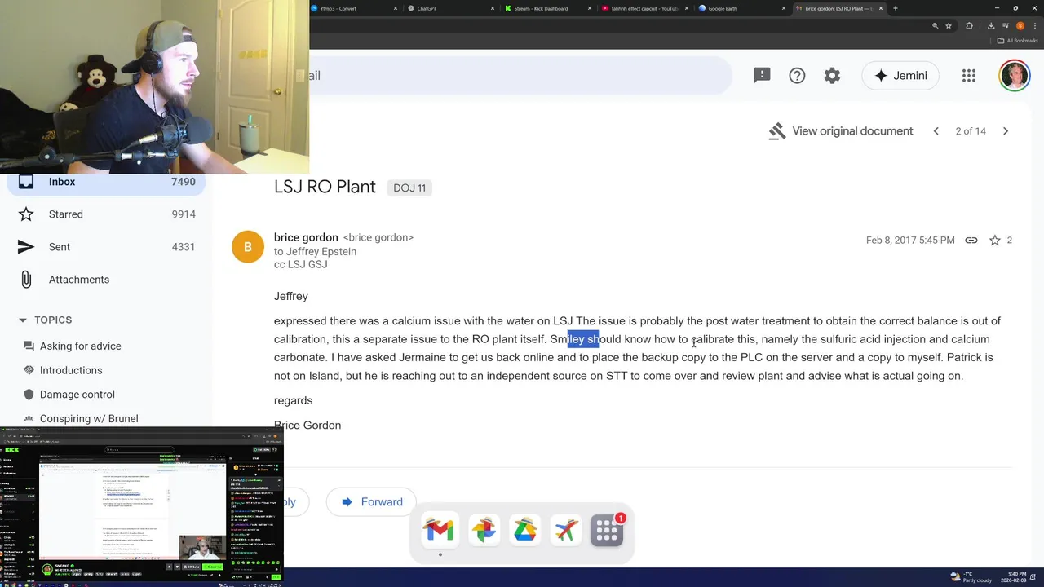Click View original document
Screen dimensions: 1044x587
tap(841, 130)
